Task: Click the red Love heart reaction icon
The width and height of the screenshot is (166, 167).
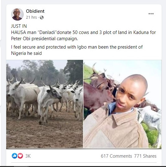Action: (x=20, y=156)
